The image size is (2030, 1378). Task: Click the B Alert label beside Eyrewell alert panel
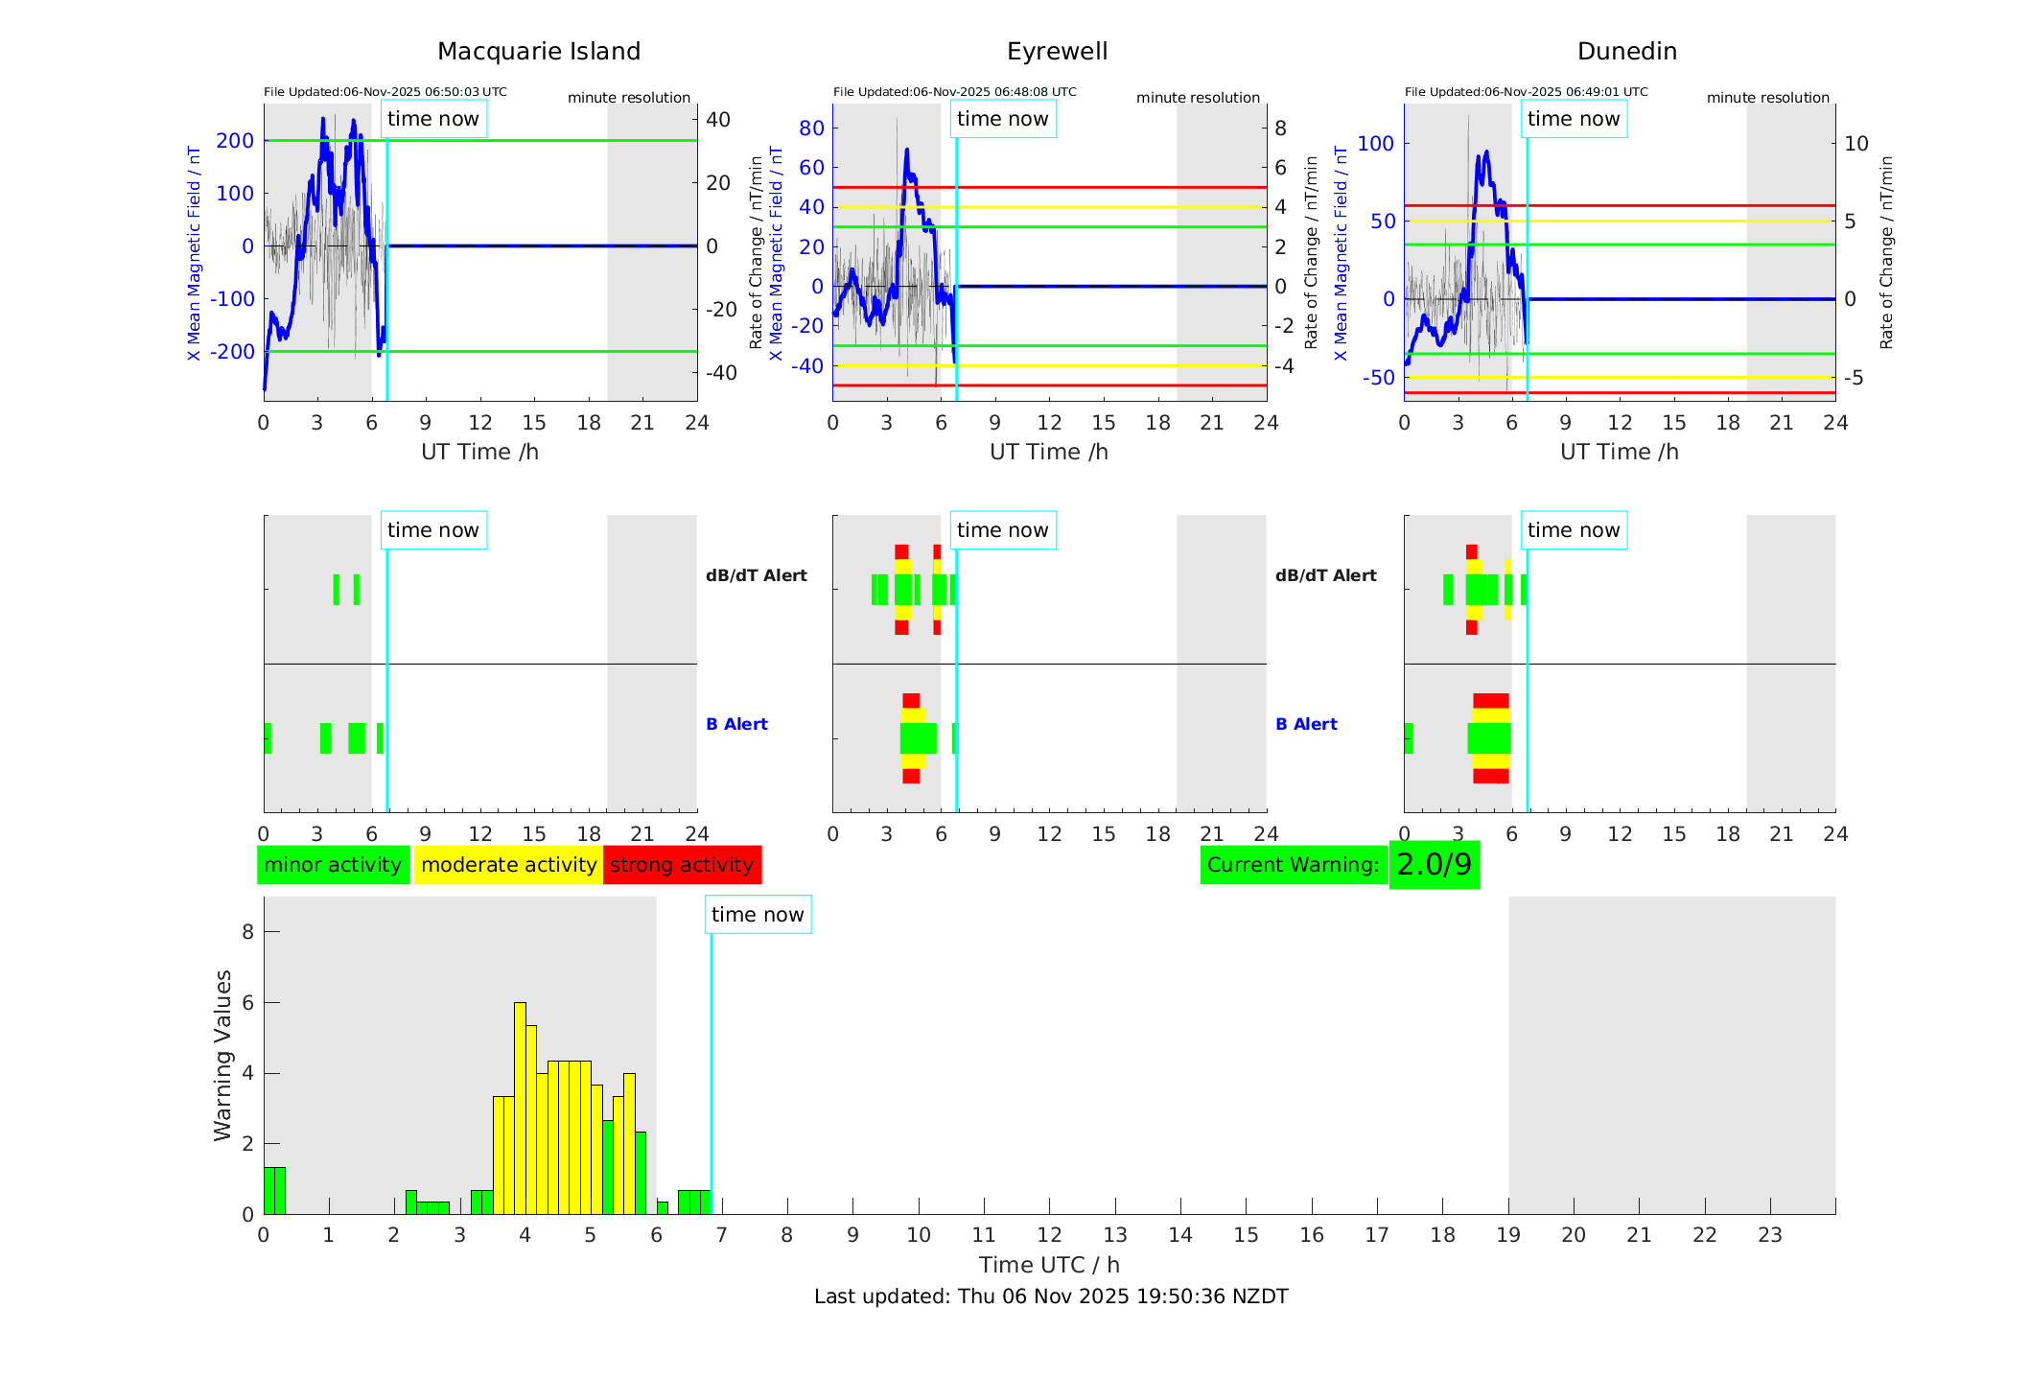[x=1306, y=724]
